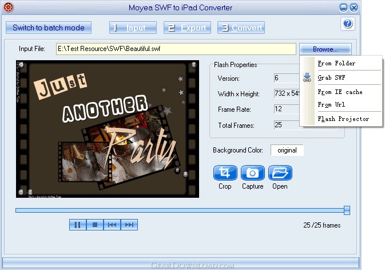This screenshot has height=270, width=385.
Task: Click the 'Flash Properties' group label
Action: click(x=236, y=65)
